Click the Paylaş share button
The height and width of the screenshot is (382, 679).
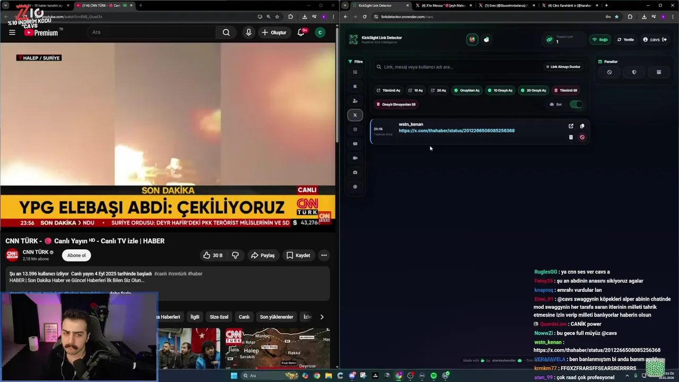click(x=263, y=255)
